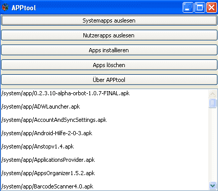This screenshot has width=218, height=191.
Task: Choose Apps löschen
Action: (x=109, y=65)
